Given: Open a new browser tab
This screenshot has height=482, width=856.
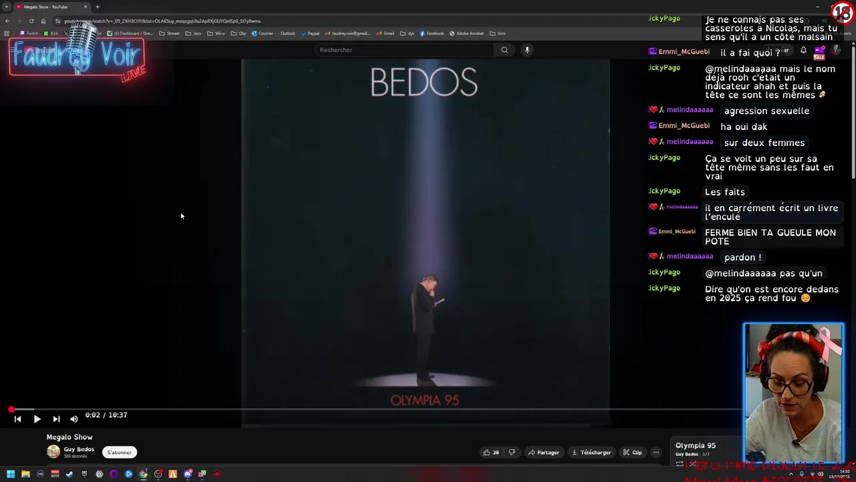Looking at the screenshot, I should point(98,7).
